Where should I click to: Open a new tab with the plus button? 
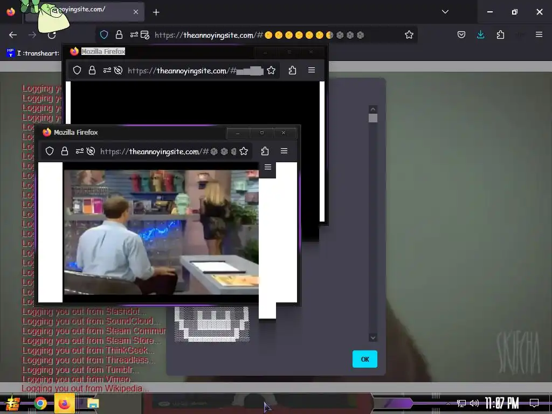click(156, 12)
